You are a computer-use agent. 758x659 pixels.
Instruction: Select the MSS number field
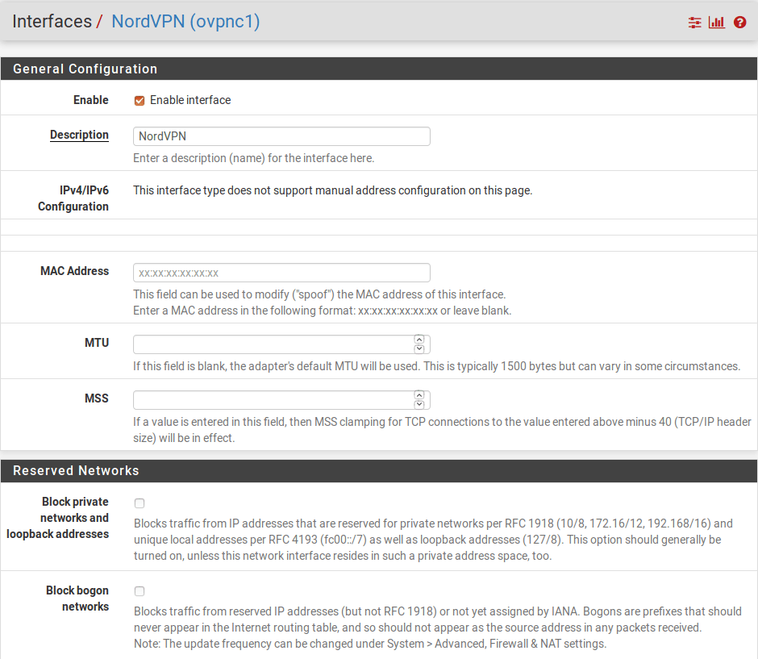[x=273, y=400]
